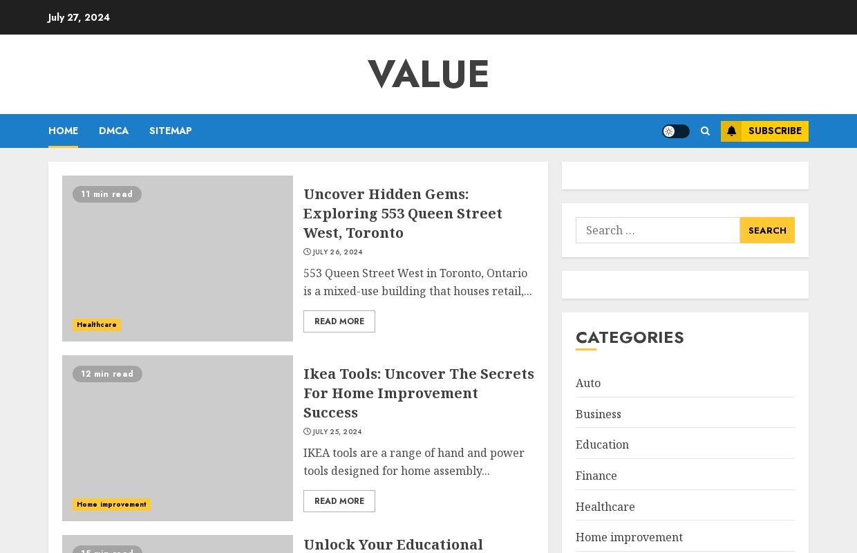Open the DMCA menu item
Viewport: 857px width, 553px height.
113,131
